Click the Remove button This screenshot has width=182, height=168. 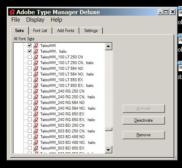[x=144, y=135]
